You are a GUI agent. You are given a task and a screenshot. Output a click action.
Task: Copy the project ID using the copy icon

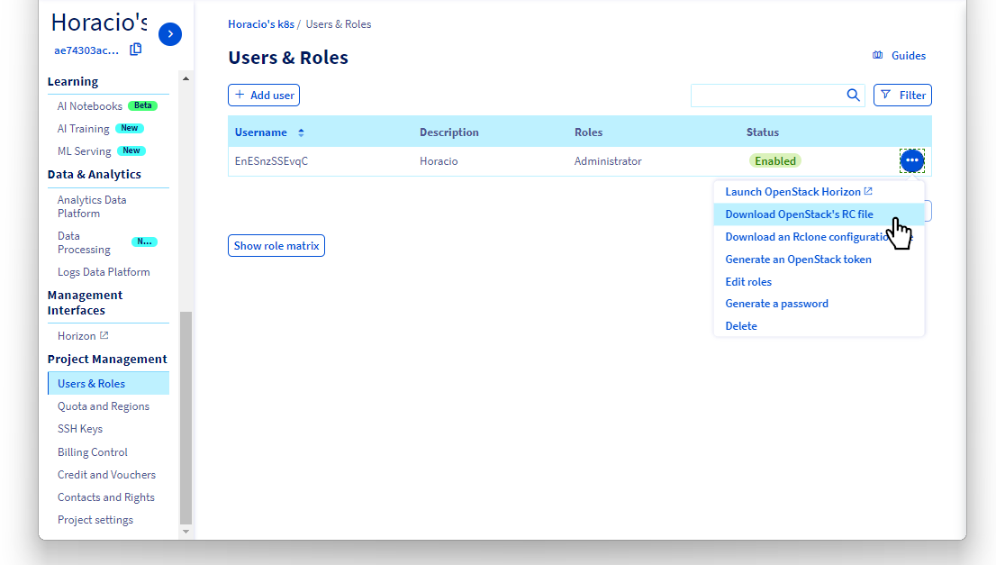[135, 50]
